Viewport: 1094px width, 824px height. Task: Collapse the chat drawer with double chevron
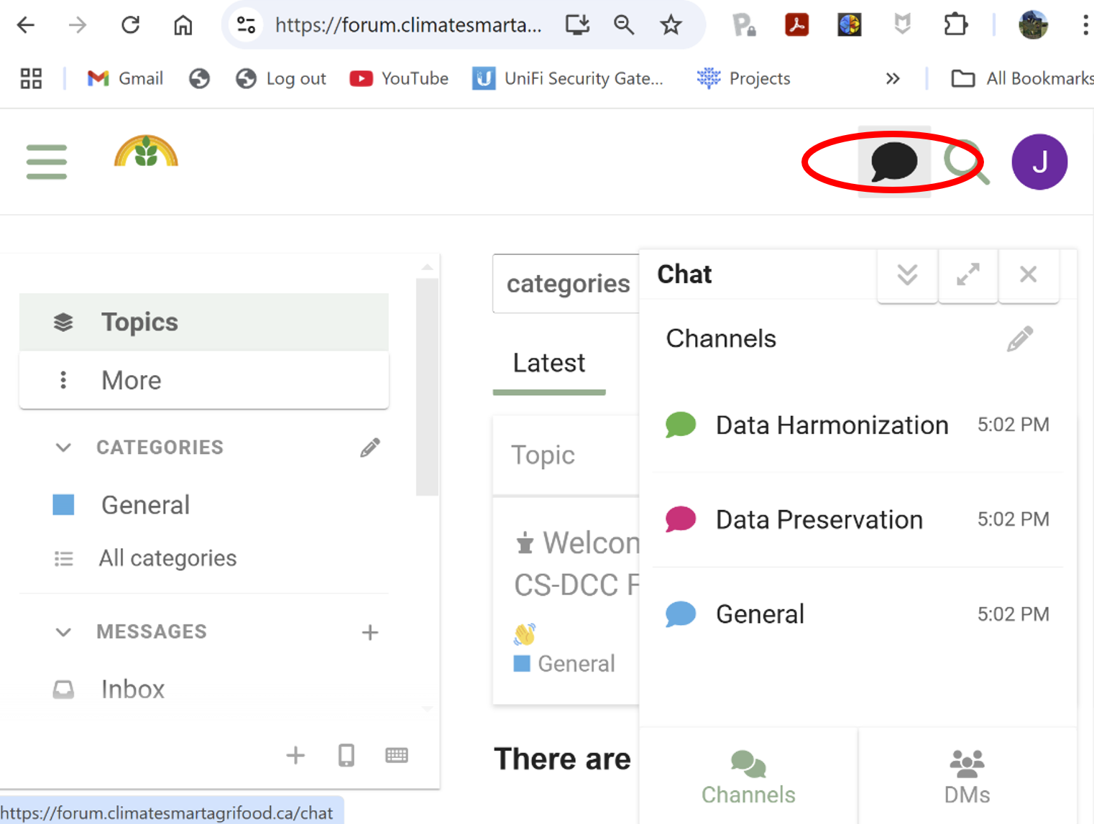point(907,274)
